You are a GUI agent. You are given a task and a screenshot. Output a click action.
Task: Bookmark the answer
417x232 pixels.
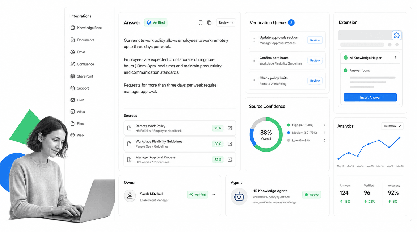(x=201, y=22)
